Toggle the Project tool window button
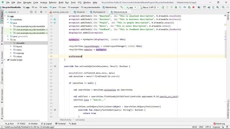The image size is (230, 129). click(2, 16)
